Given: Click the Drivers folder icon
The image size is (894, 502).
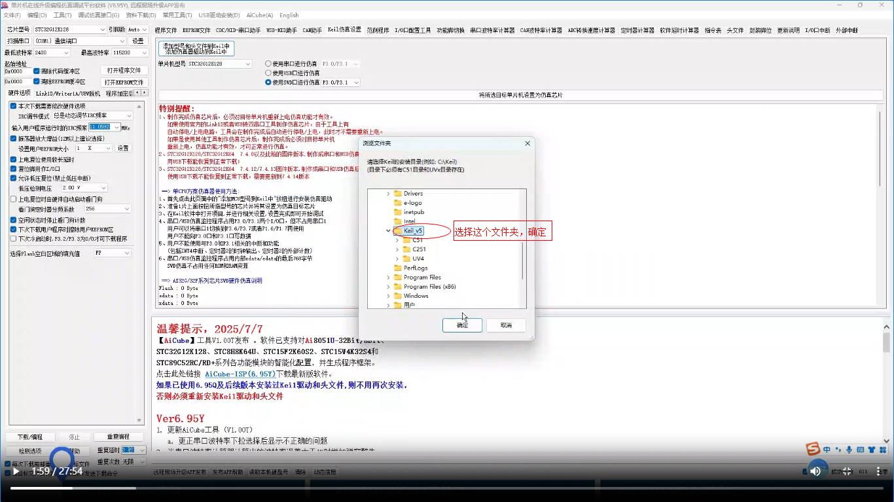Looking at the screenshot, I should 397,194.
